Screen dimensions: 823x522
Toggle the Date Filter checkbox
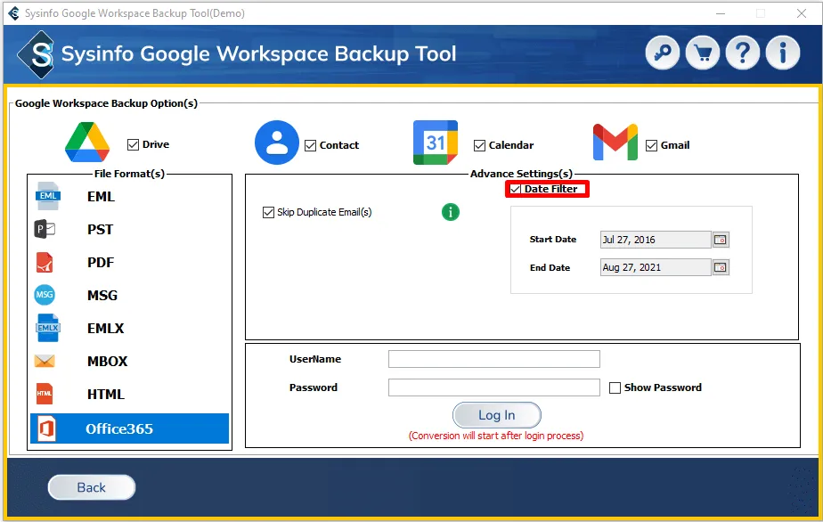(x=516, y=189)
